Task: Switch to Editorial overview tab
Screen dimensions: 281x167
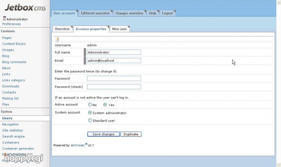Action: (96, 13)
